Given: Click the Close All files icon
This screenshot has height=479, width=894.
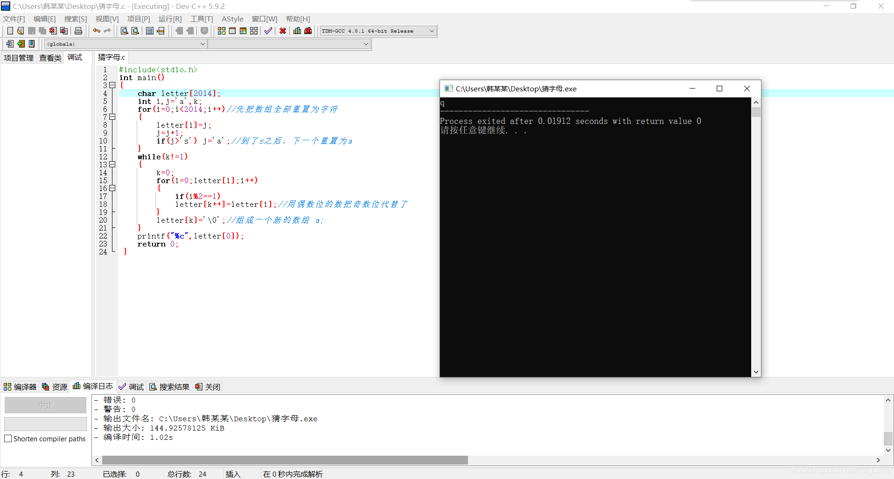Looking at the screenshot, I should (x=64, y=31).
